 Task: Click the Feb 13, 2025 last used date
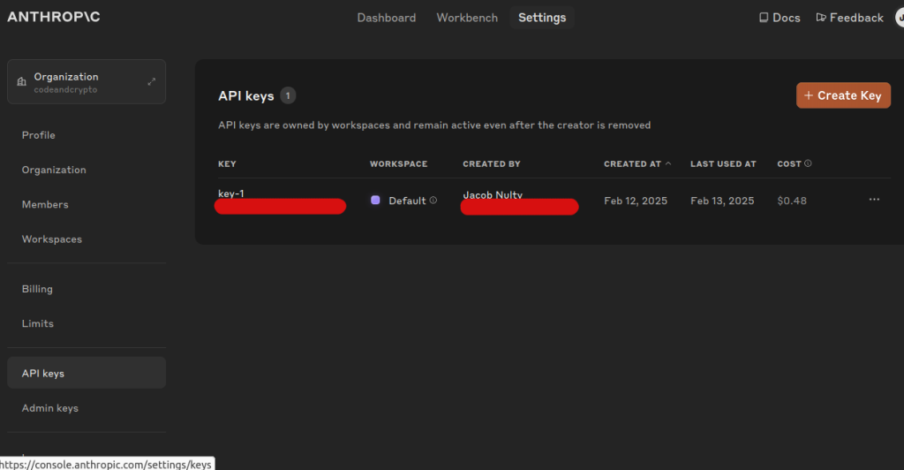tap(722, 201)
